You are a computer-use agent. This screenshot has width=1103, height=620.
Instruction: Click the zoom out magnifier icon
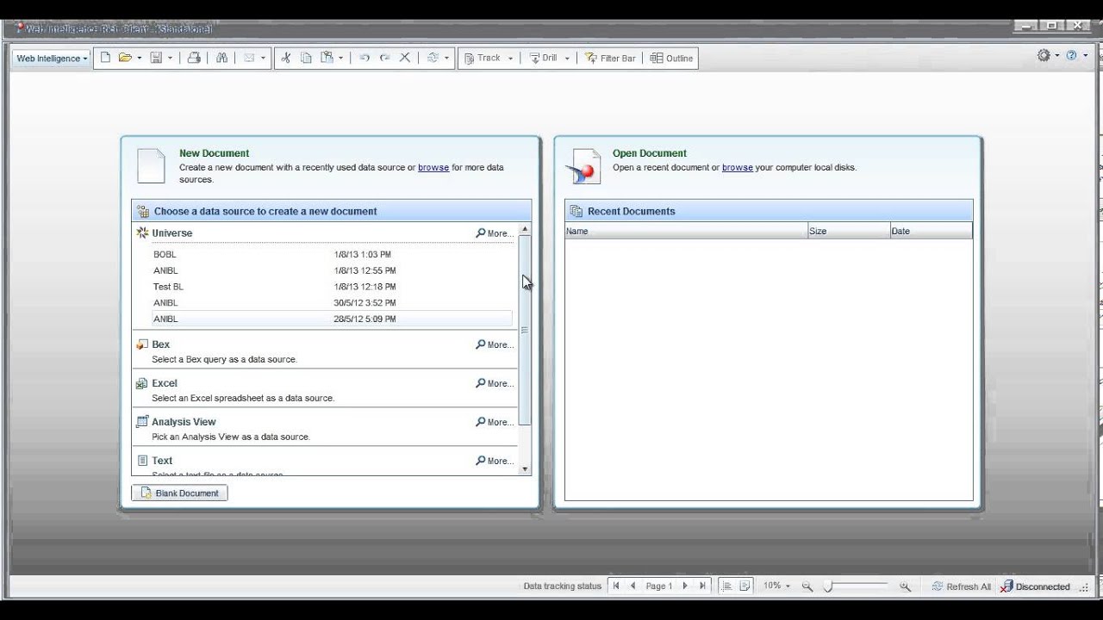pyautogui.click(x=807, y=586)
